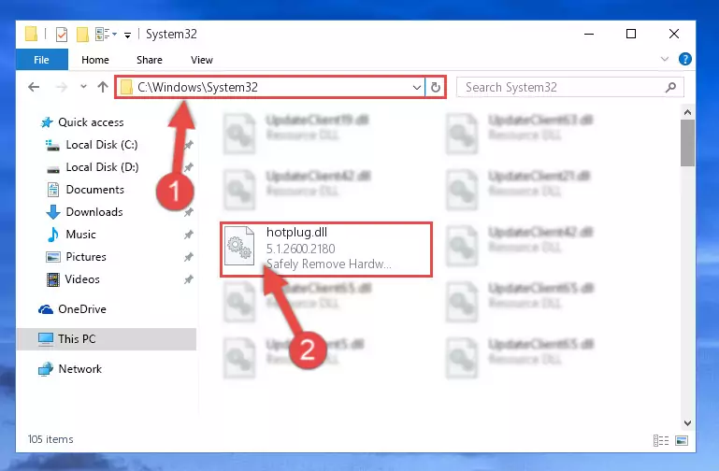Expand the ribbon with the chevron
Viewport: 719px width, 471px height.
(665, 59)
